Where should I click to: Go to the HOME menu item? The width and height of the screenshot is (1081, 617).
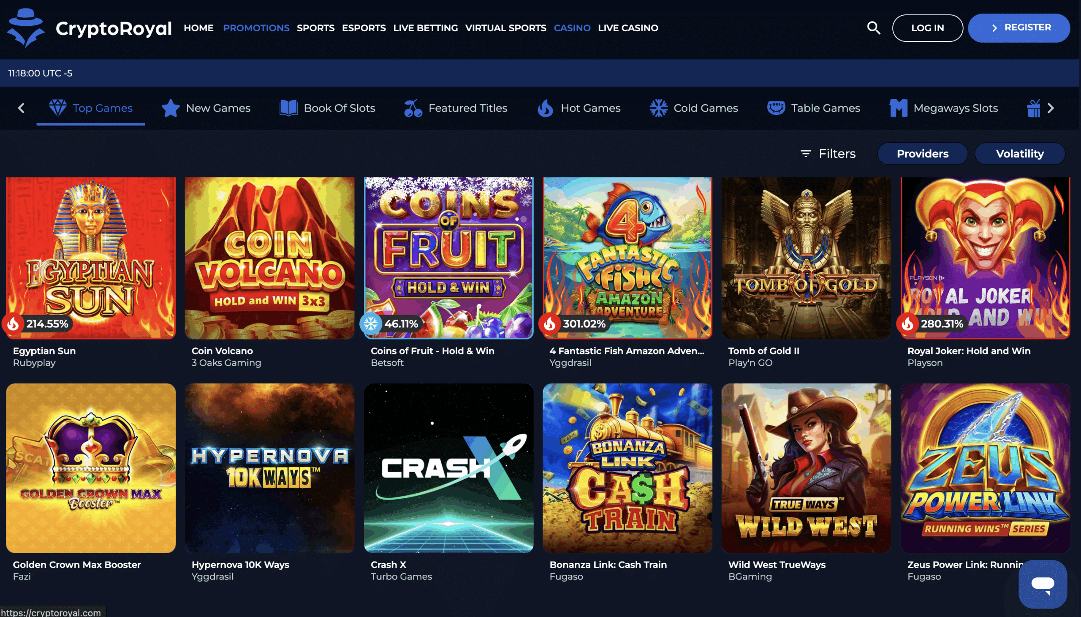pyautogui.click(x=198, y=28)
